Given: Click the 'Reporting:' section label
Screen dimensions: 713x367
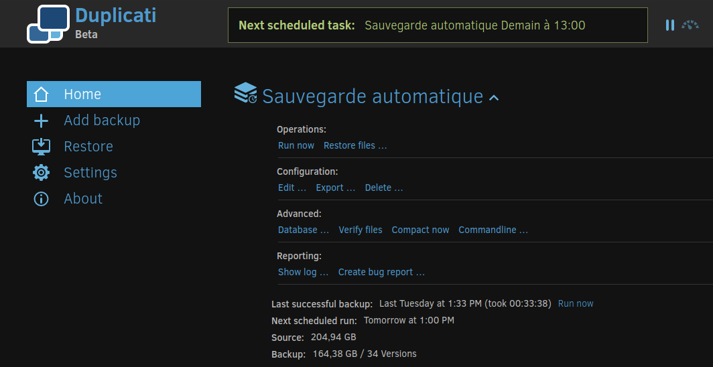Looking at the screenshot, I should (299, 256).
